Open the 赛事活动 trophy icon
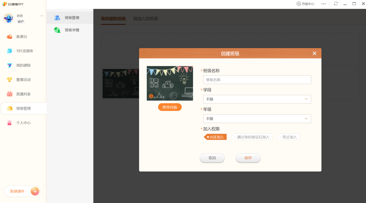The width and height of the screenshot is (366, 203). (x=10, y=80)
